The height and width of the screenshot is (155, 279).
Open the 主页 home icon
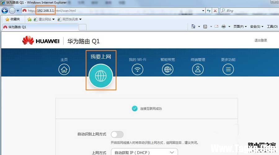[x=64, y=69]
